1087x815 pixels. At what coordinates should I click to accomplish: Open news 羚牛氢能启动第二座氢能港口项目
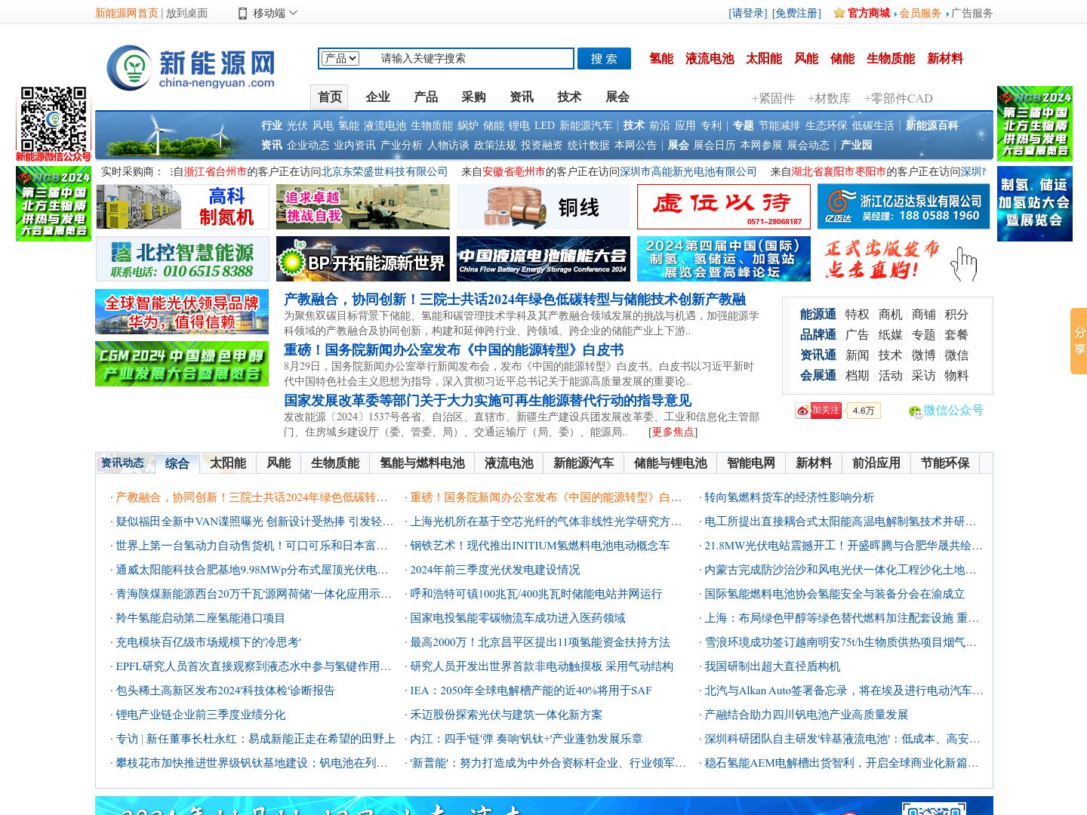200,618
